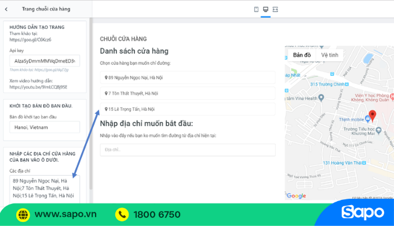Switch map to Bản đồ view
This screenshot has height=226, width=394.
coord(302,55)
